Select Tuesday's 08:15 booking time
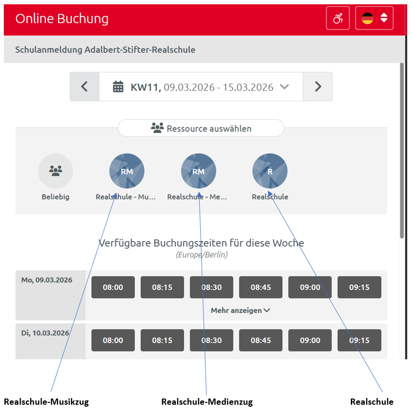Image resolution: width=412 pixels, height=410 pixels. 162,340
